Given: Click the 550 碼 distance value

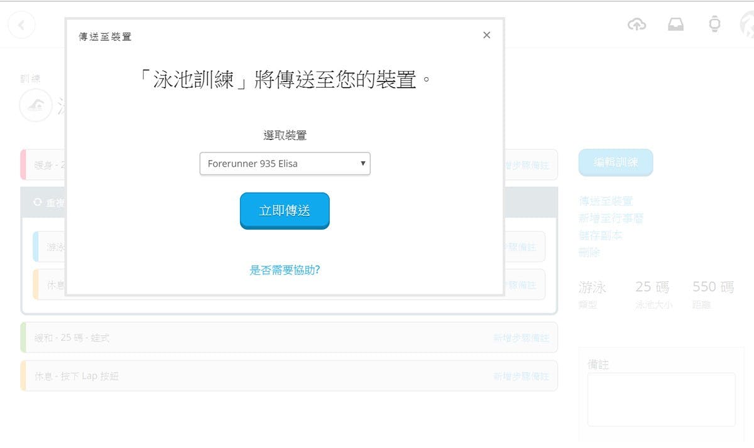Looking at the screenshot, I should coord(713,287).
